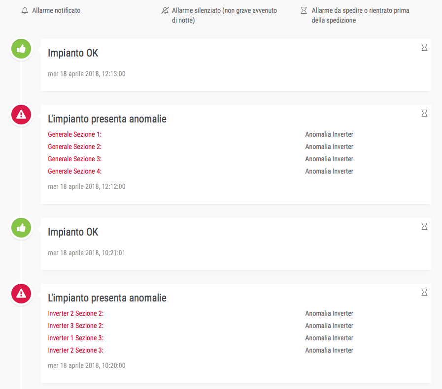
Task: Select the Inverter 3 Sezione 2 entry
Action: (75, 326)
